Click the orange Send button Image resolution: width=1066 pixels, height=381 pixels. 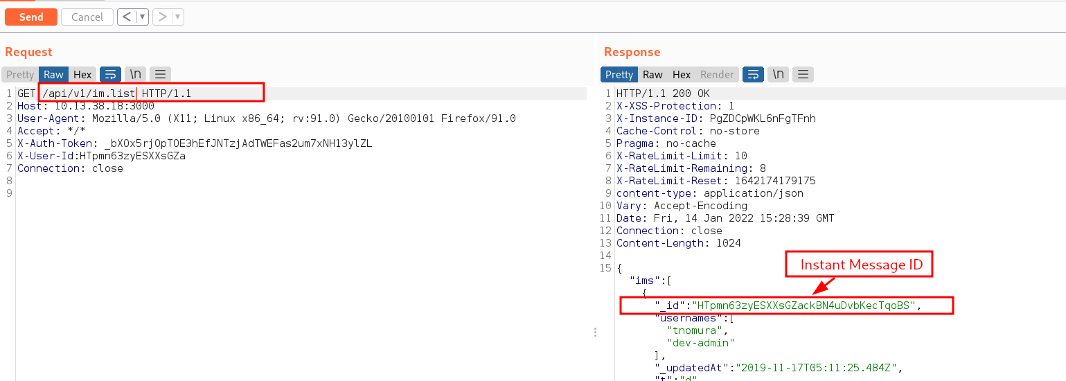tap(31, 17)
